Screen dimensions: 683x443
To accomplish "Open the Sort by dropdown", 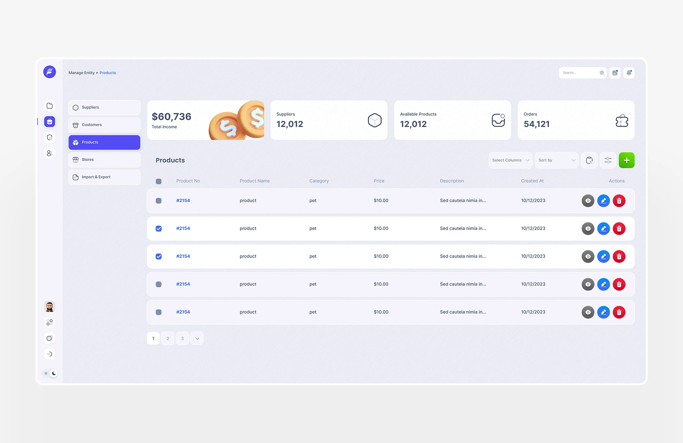I will [556, 160].
